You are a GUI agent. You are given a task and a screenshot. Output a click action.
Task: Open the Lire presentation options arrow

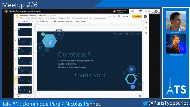pos(130,16)
